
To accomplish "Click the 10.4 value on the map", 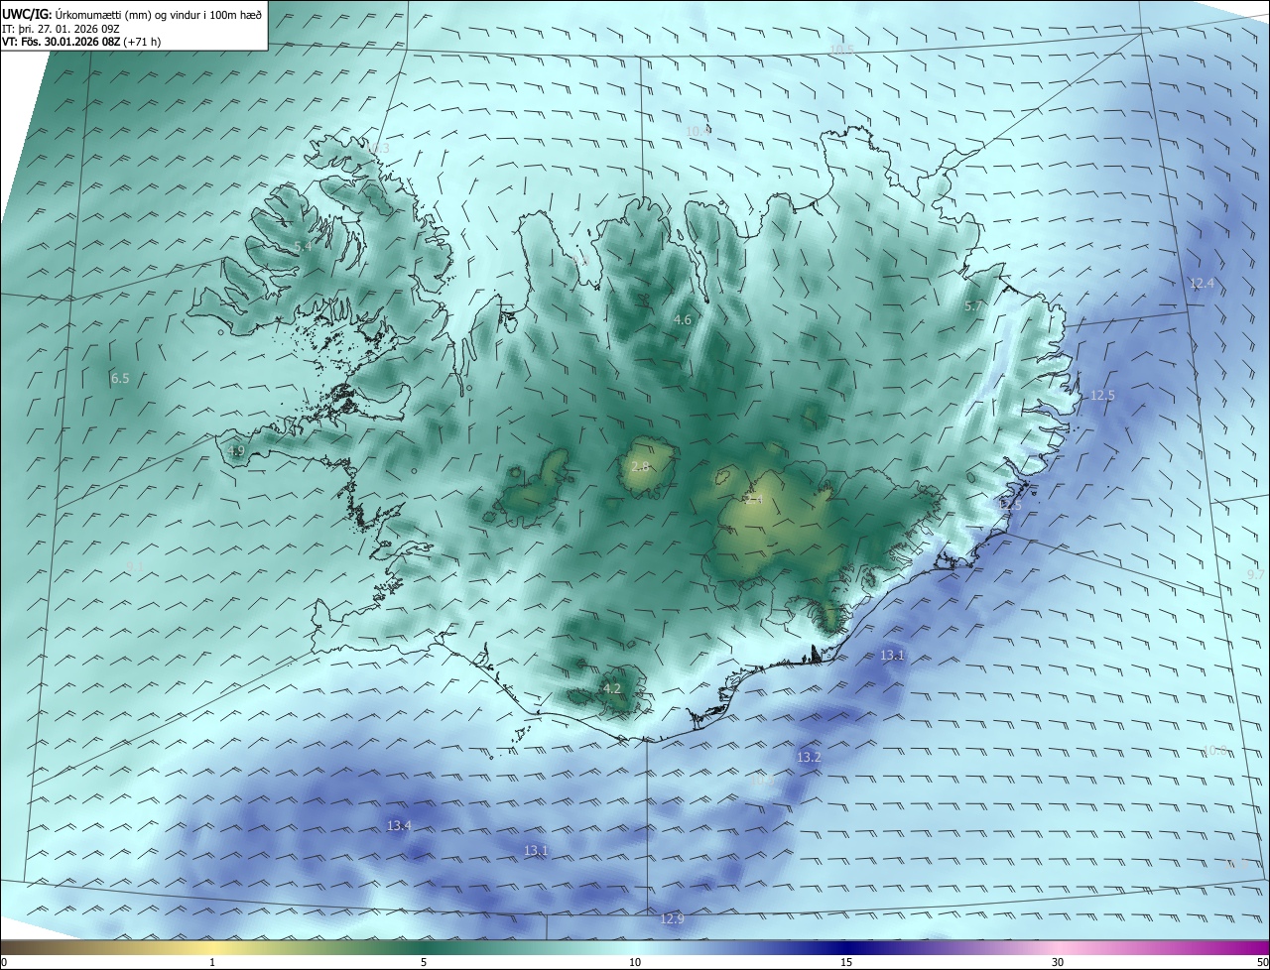I will pos(698,131).
